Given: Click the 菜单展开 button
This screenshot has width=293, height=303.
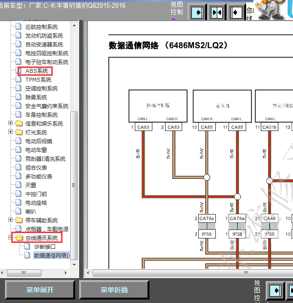Looking at the screenshot, I should pos(40,290).
